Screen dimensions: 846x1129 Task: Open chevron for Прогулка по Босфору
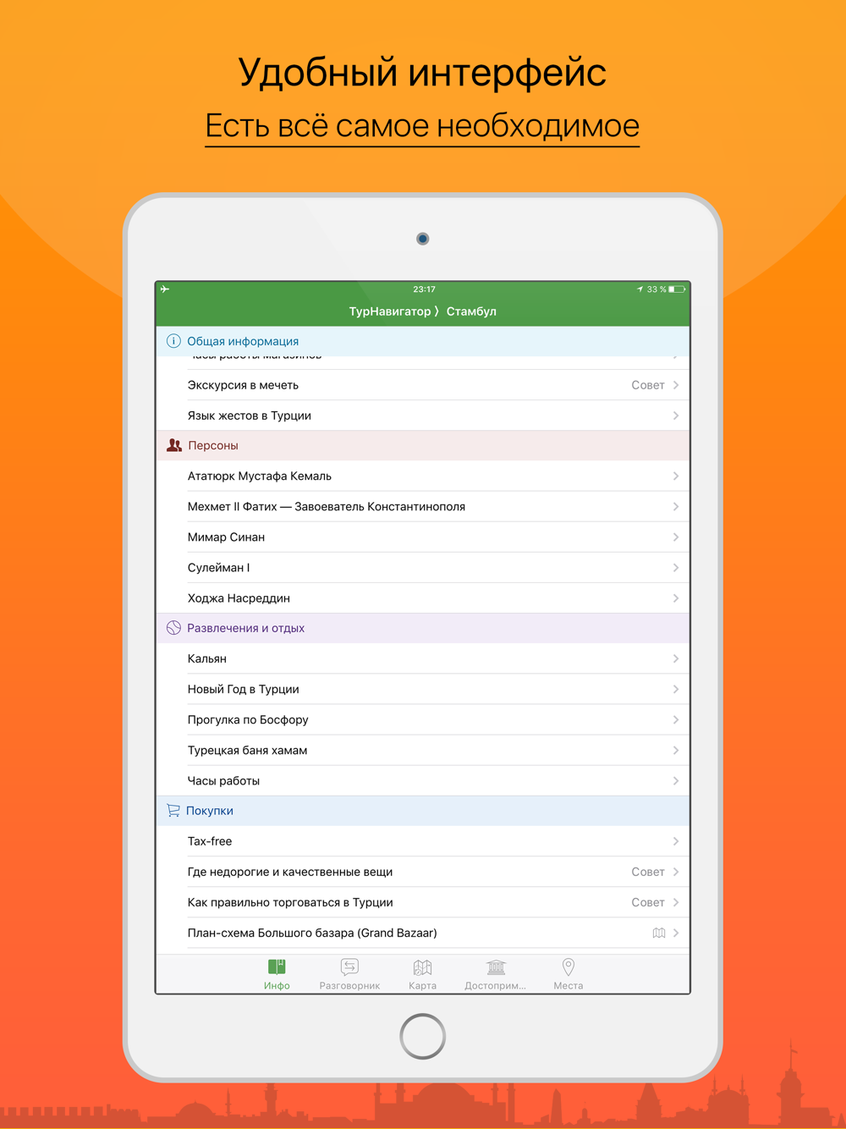click(676, 719)
